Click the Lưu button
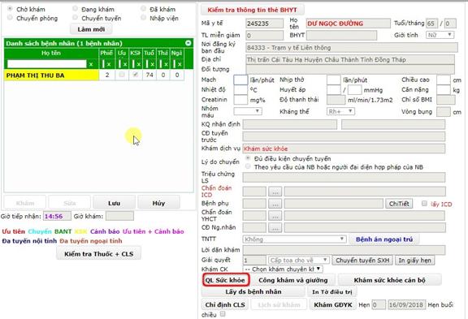This screenshot has width=468, height=319. pyautogui.click(x=114, y=203)
